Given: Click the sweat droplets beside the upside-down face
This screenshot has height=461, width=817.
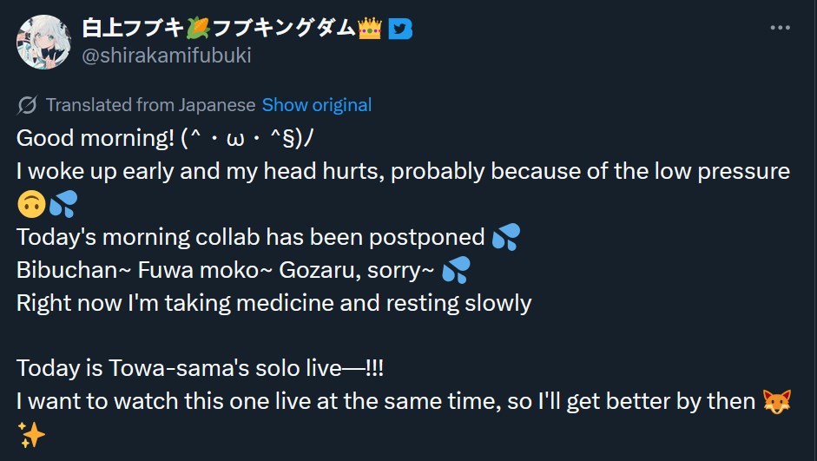Looking at the screenshot, I should coord(63,204).
